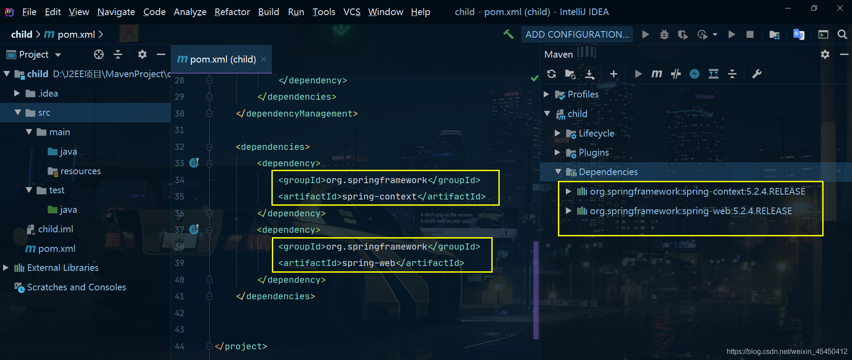Run the configuration with green play icon

(645, 34)
